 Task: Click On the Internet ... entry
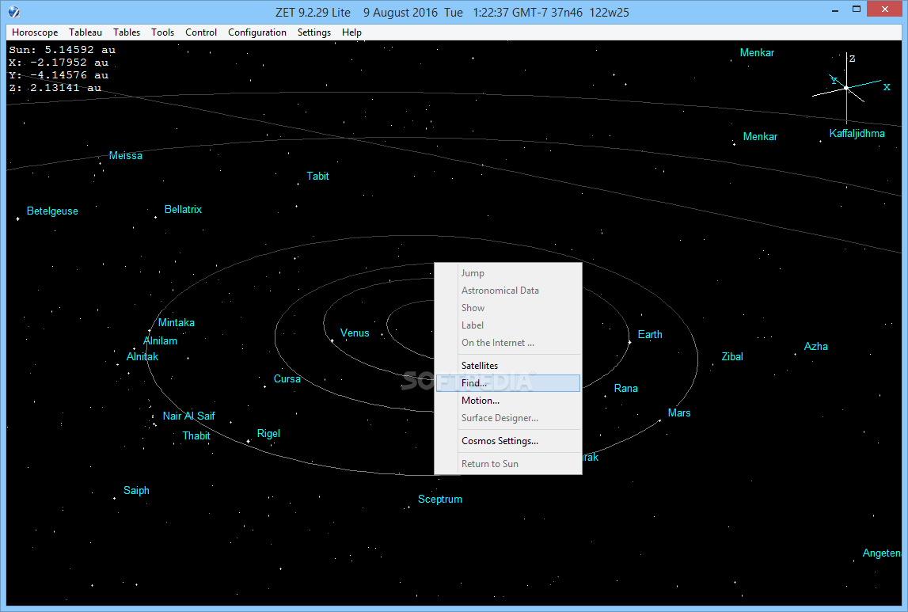point(508,342)
